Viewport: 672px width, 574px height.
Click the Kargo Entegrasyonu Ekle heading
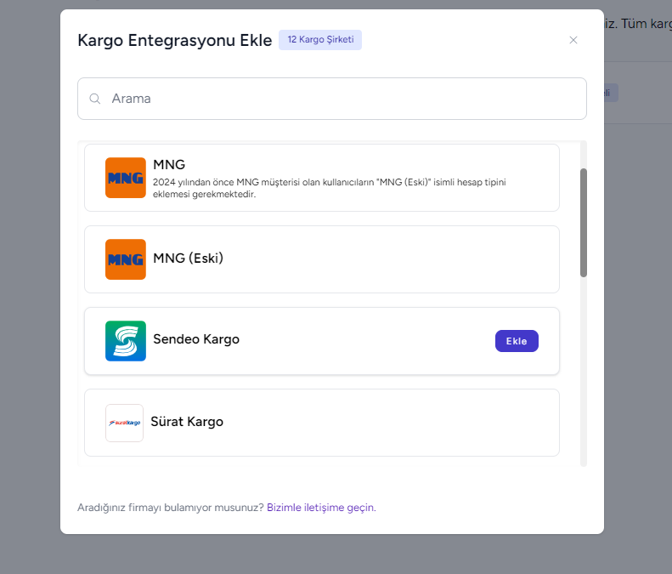[174, 40]
